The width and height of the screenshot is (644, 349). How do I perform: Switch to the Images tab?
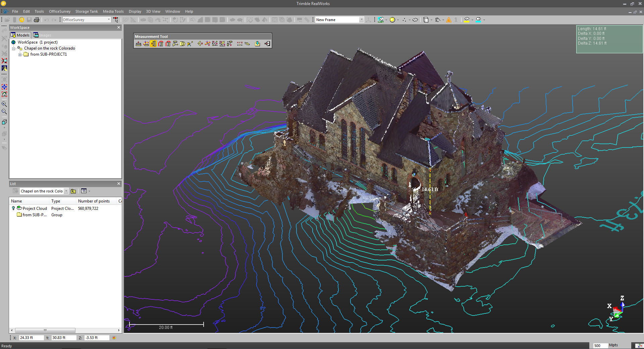pos(42,35)
